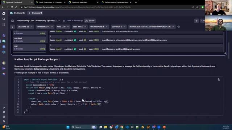Select the cost field in field list
The image size is (232, 130).
point(29,47)
